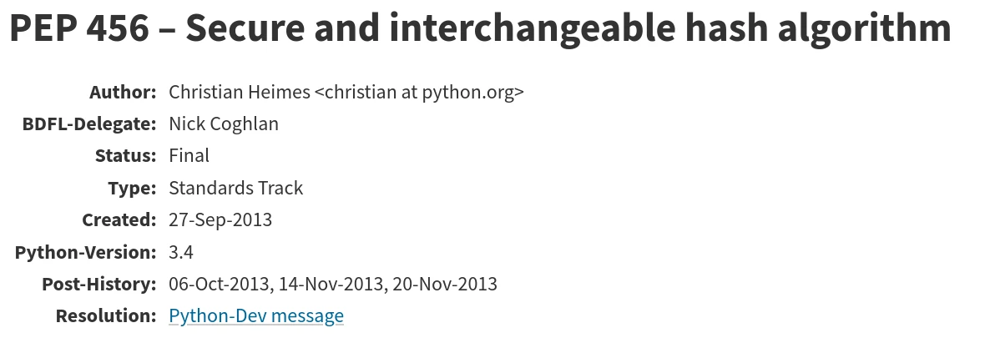Click the author email christian at python.org

pyautogui.click(x=419, y=93)
